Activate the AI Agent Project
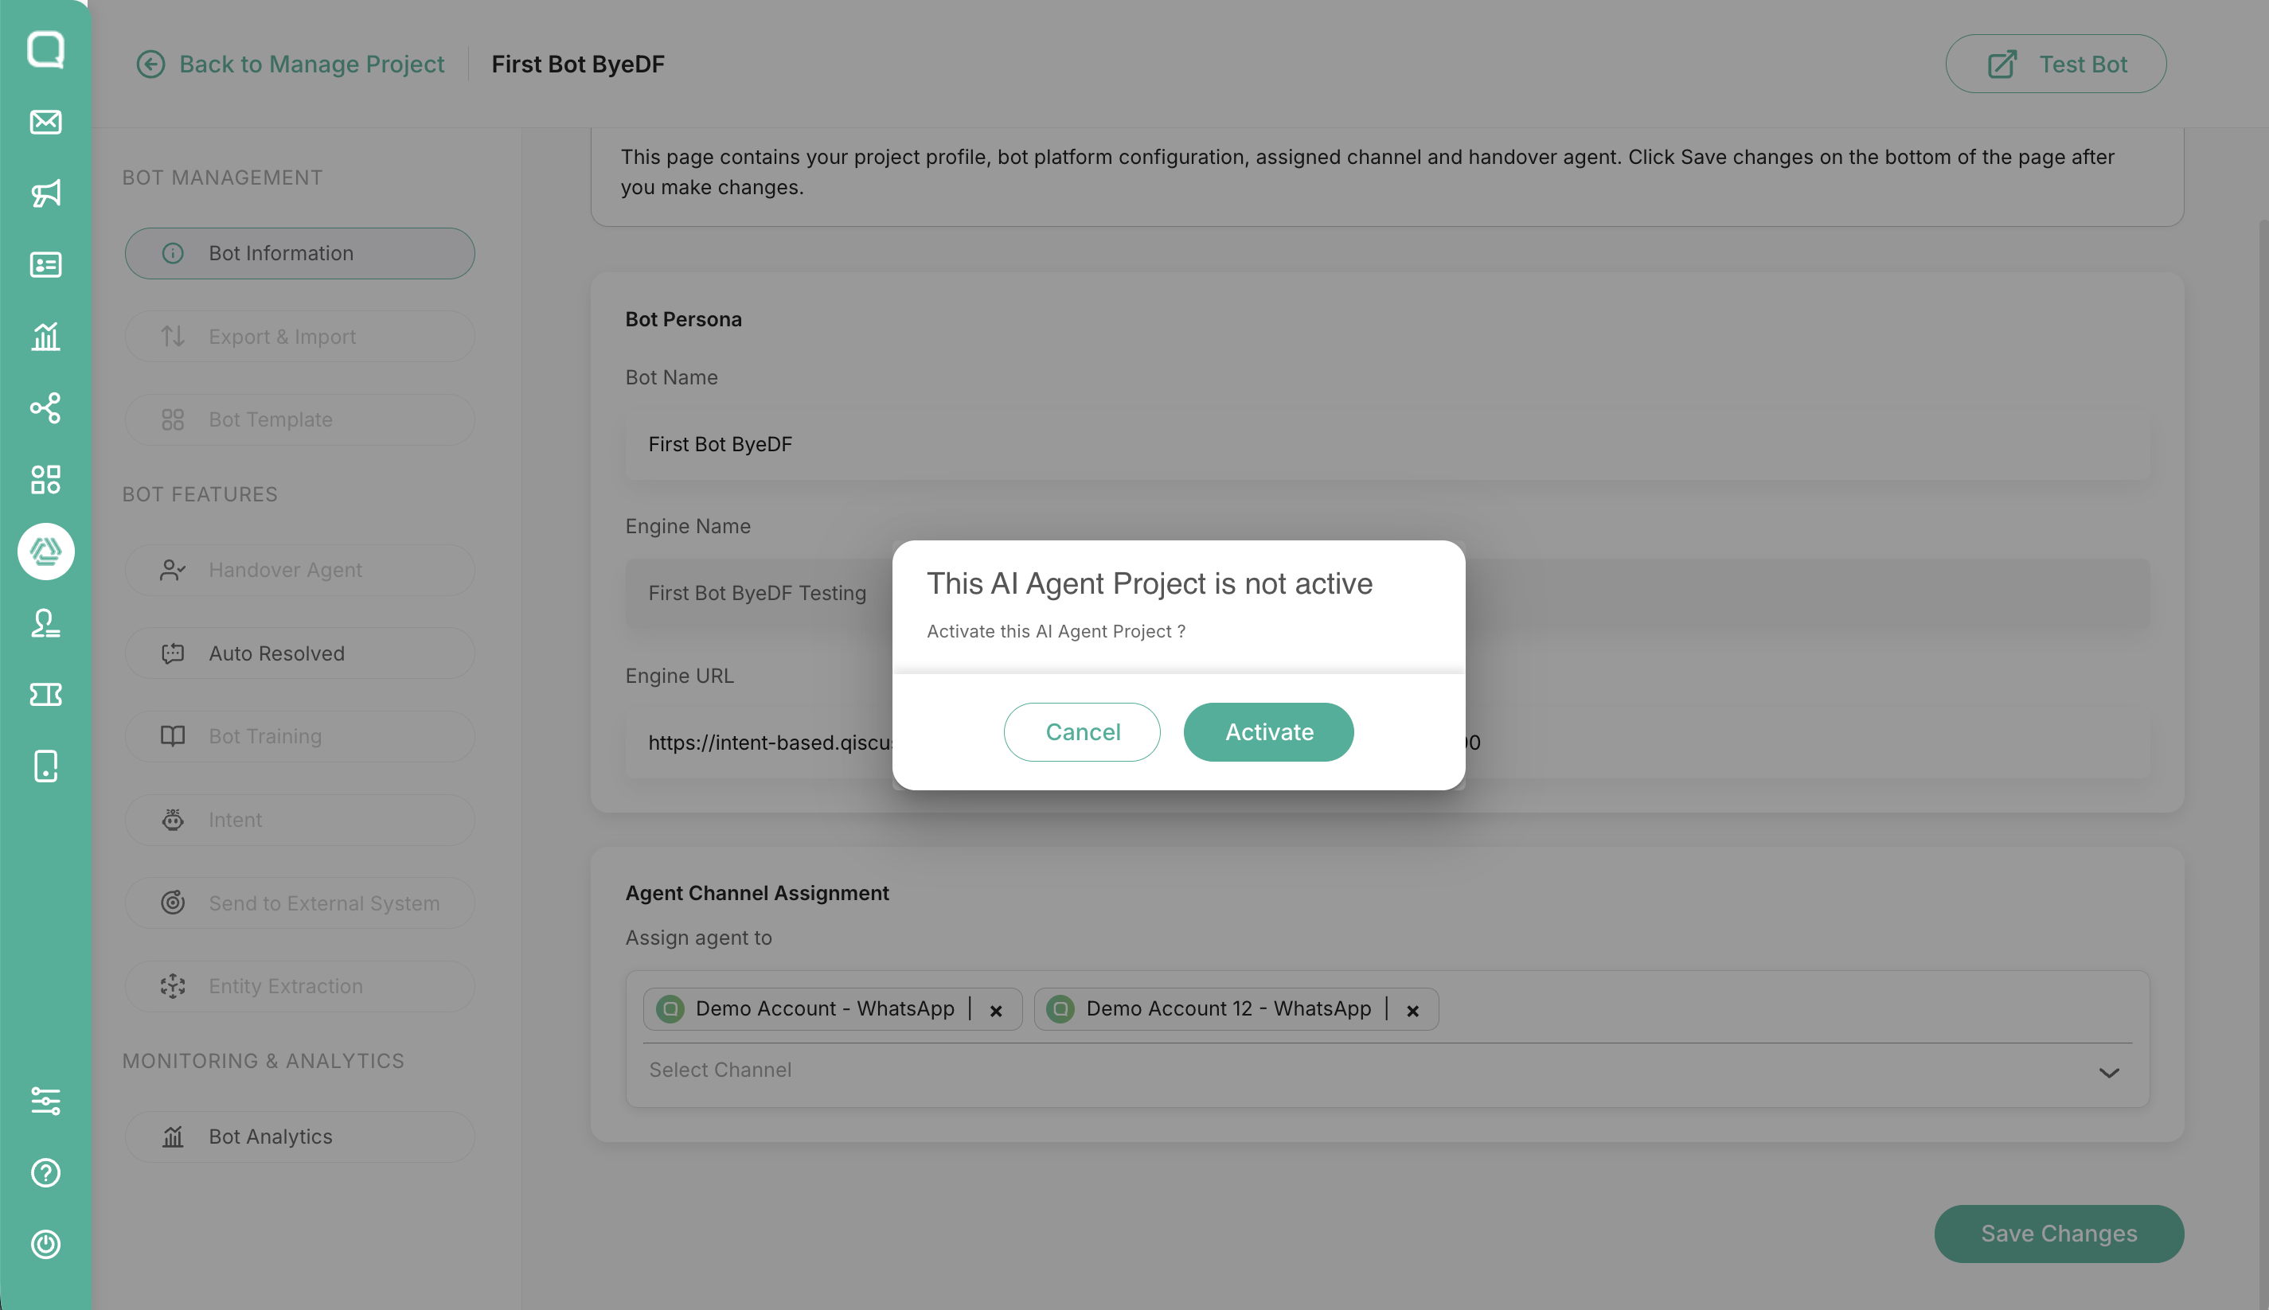Viewport: 2269px width, 1310px height. [1268, 731]
